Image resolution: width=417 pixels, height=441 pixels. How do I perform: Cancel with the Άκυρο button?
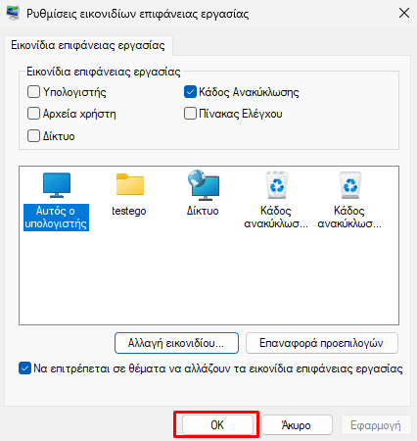[x=297, y=425]
